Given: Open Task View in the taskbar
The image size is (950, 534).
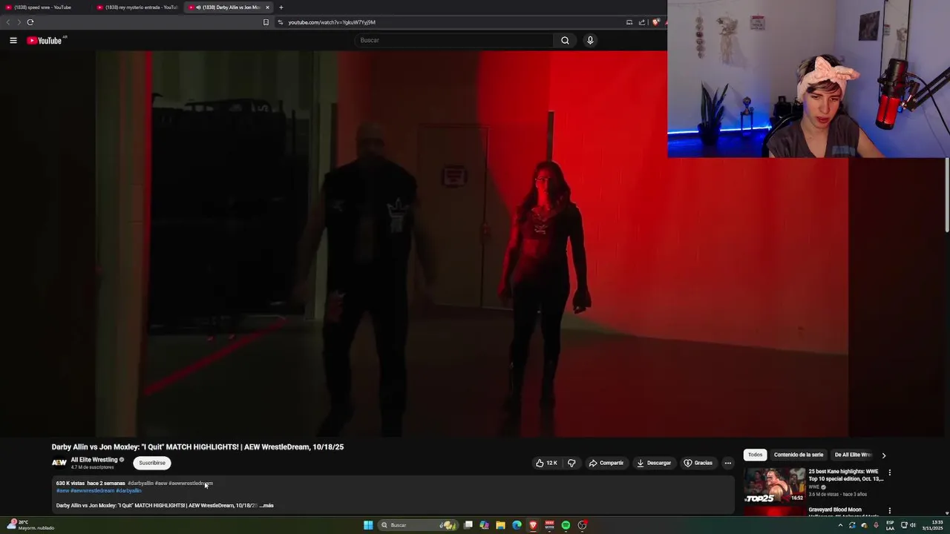Looking at the screenshot, I should [468, 525].
